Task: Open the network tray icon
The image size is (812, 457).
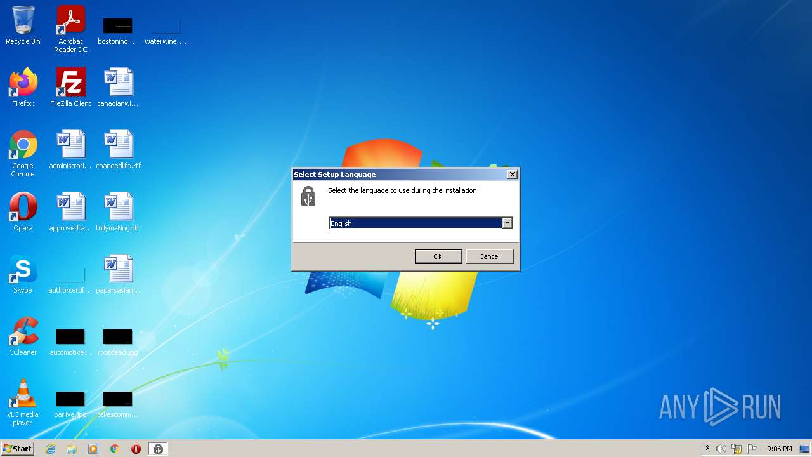Action: pos(737,449)
